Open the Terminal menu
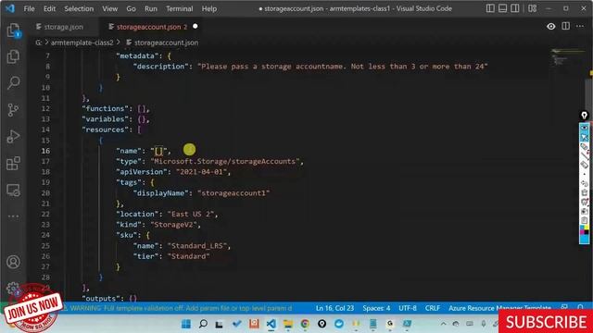Viewport: 593px width, 333px height. (x=179, y=8)
